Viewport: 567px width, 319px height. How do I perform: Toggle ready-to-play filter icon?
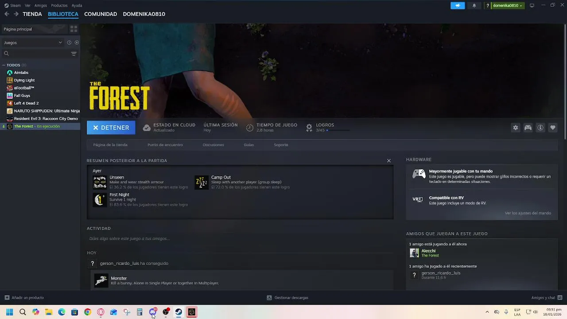(x=77, y=43)
